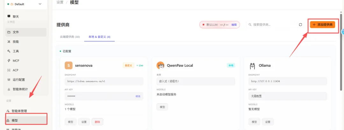This screenshot has height=130, width=344.
Task: Click Ollama card's 模型 button
Action: 254,122
